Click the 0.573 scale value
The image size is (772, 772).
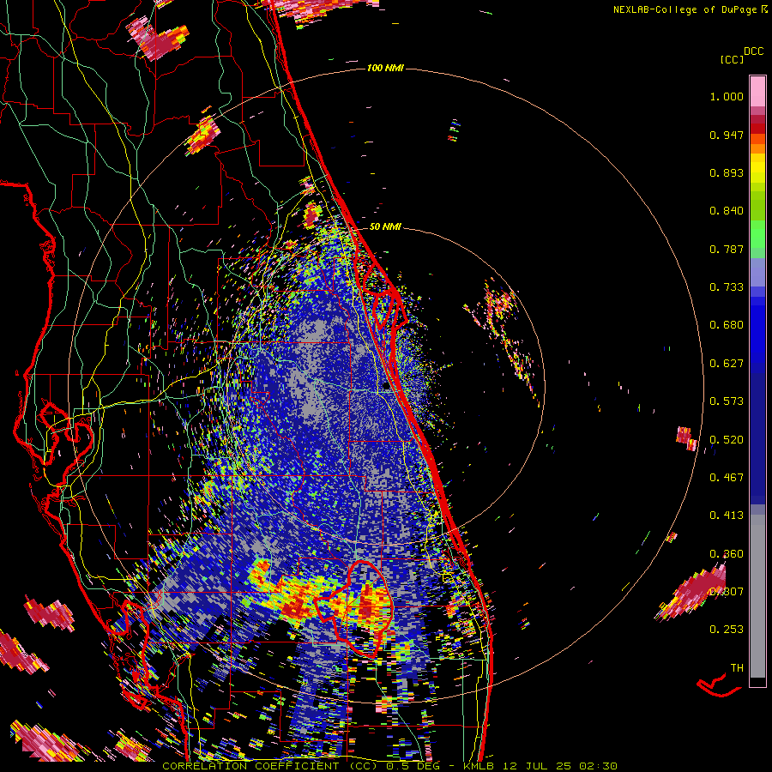727,401
